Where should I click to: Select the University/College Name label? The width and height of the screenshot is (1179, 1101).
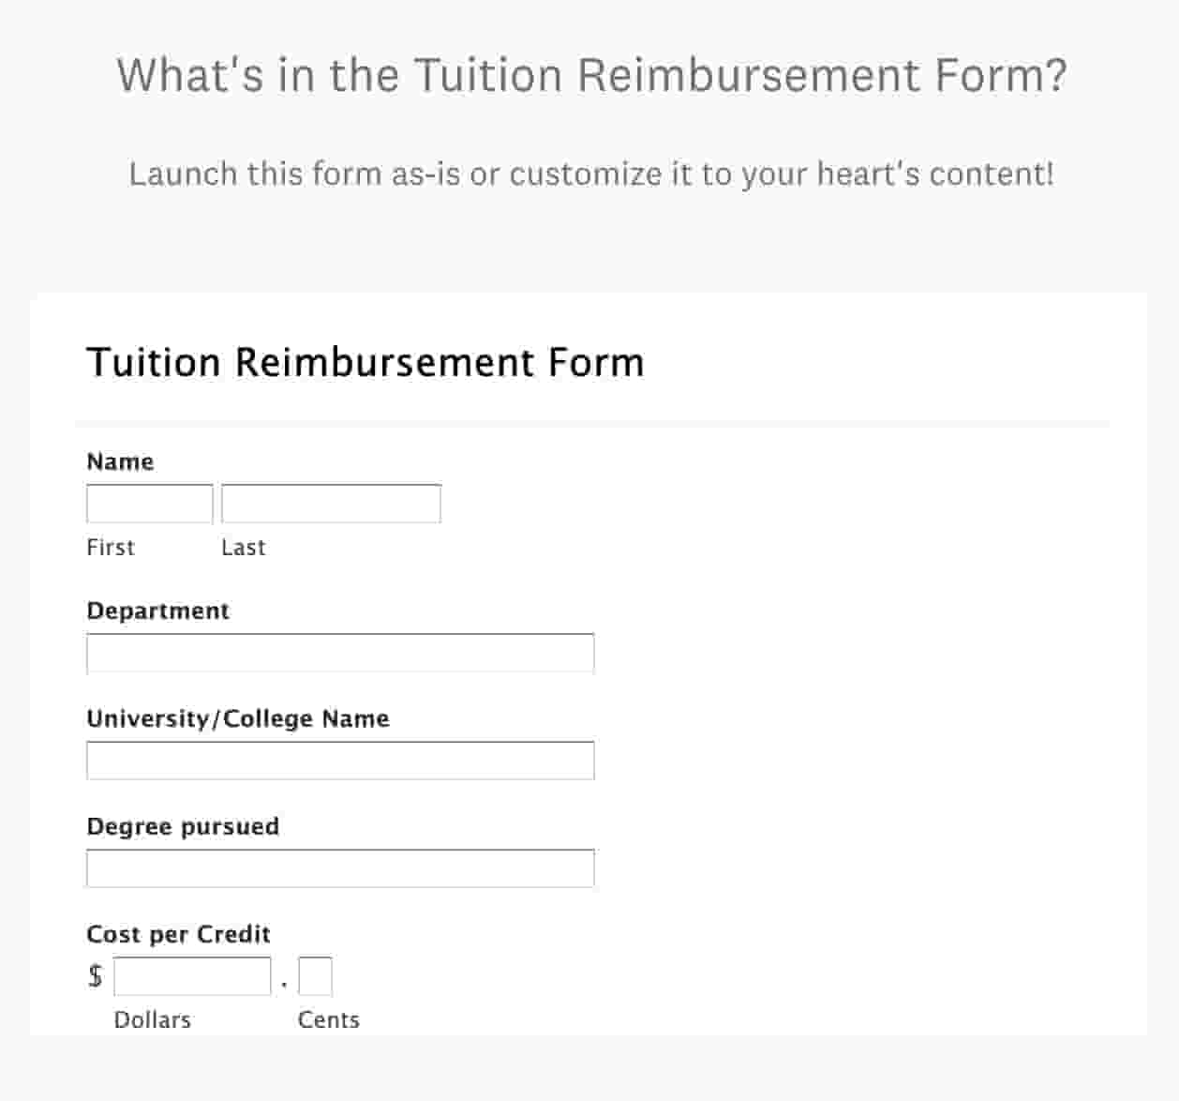(238, 718)
